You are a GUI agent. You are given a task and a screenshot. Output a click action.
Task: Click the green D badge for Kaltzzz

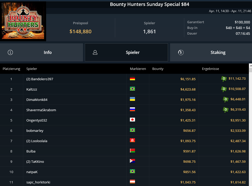224,89
